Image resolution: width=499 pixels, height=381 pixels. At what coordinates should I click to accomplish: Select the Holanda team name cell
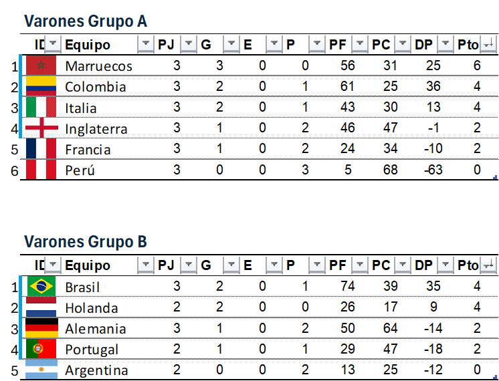tap(91, 308)
